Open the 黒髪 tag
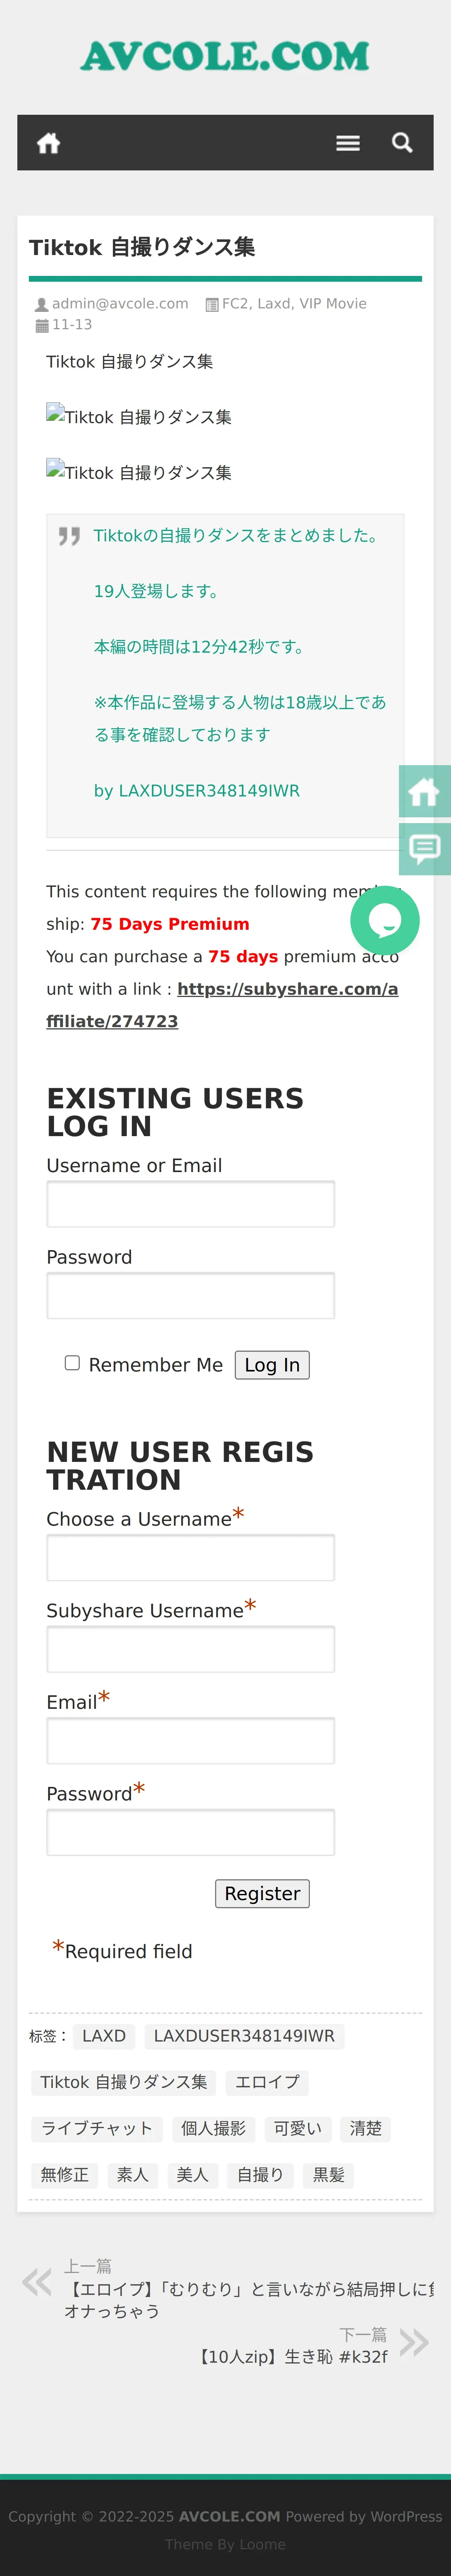The height and width of the screenshot is (2576, 451). tap(328, 2174)
